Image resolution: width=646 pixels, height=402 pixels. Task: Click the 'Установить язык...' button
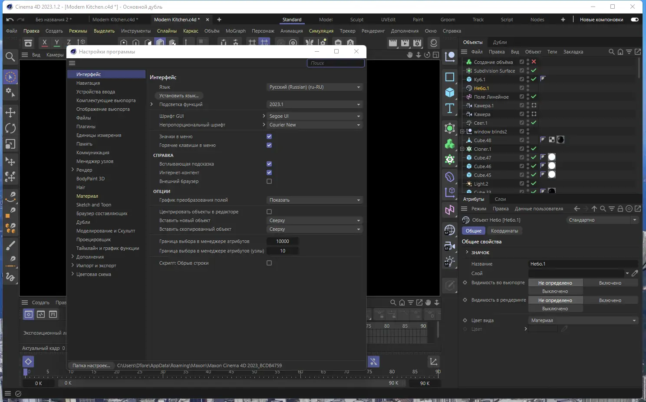[x=179, y=96]
